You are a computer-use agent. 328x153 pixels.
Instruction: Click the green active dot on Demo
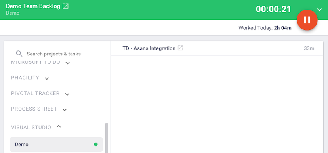click(x=96, y=144)
